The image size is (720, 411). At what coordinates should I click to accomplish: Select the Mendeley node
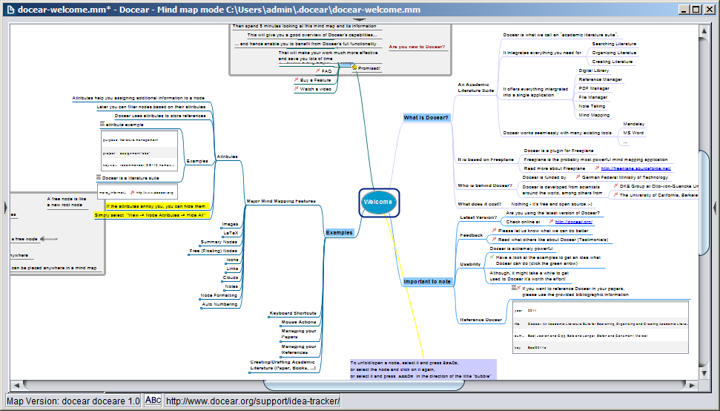[x=634, y=124]
